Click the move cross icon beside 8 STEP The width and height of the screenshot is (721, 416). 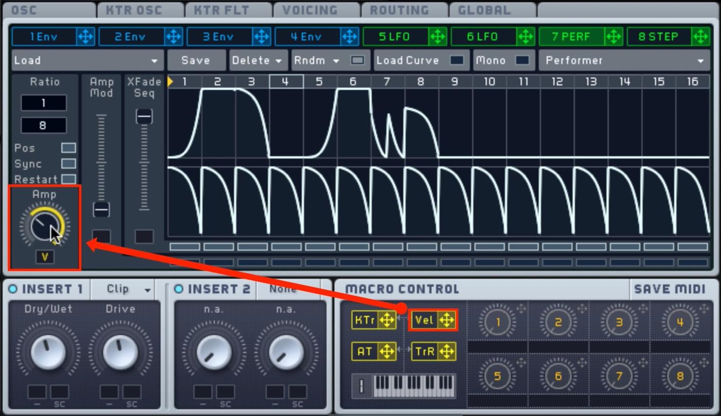click(701, 36)
